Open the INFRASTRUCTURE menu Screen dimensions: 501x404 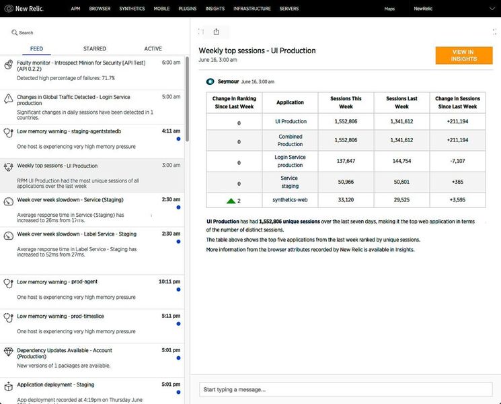tap(252, 9)
